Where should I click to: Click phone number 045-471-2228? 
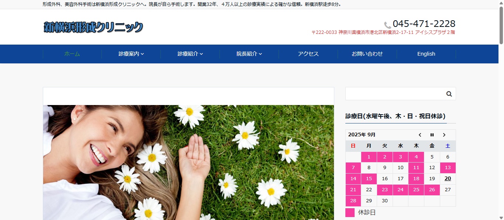(x=424, y=24)
